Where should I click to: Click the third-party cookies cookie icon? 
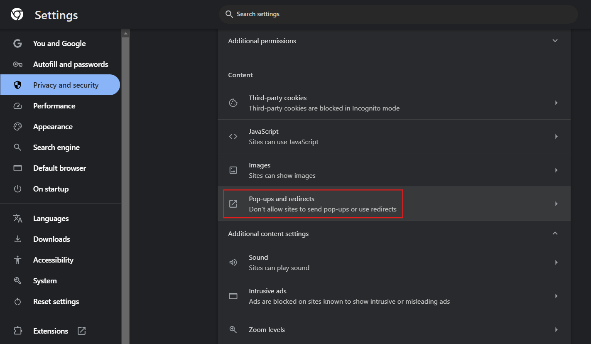pyautogui.click(x=233, y=103)
